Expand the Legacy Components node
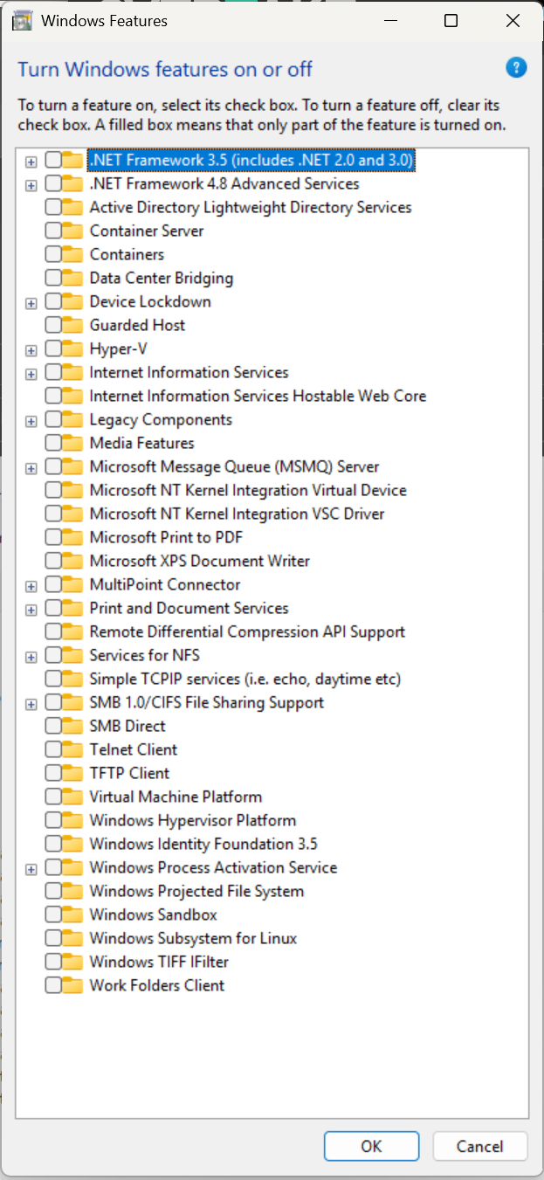The width and height of the screenshot is (544, 1180). pos(31,421)
